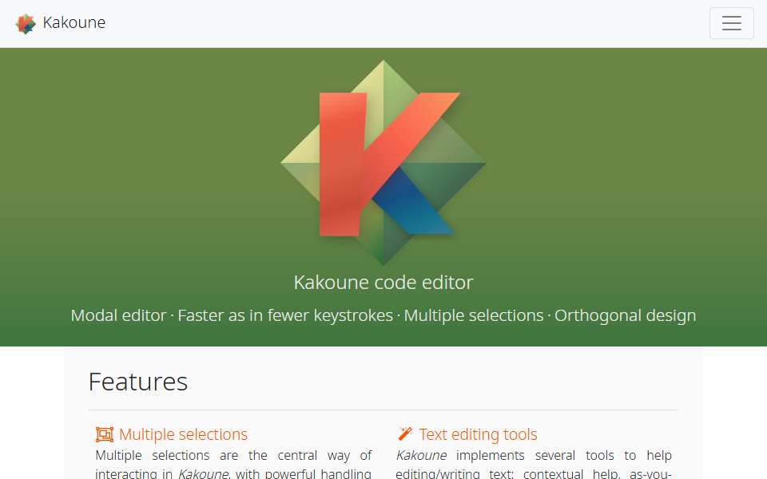767x479 pixels.
Task: Click the tagline starting with Modal editor
Action: pos(383,315)
